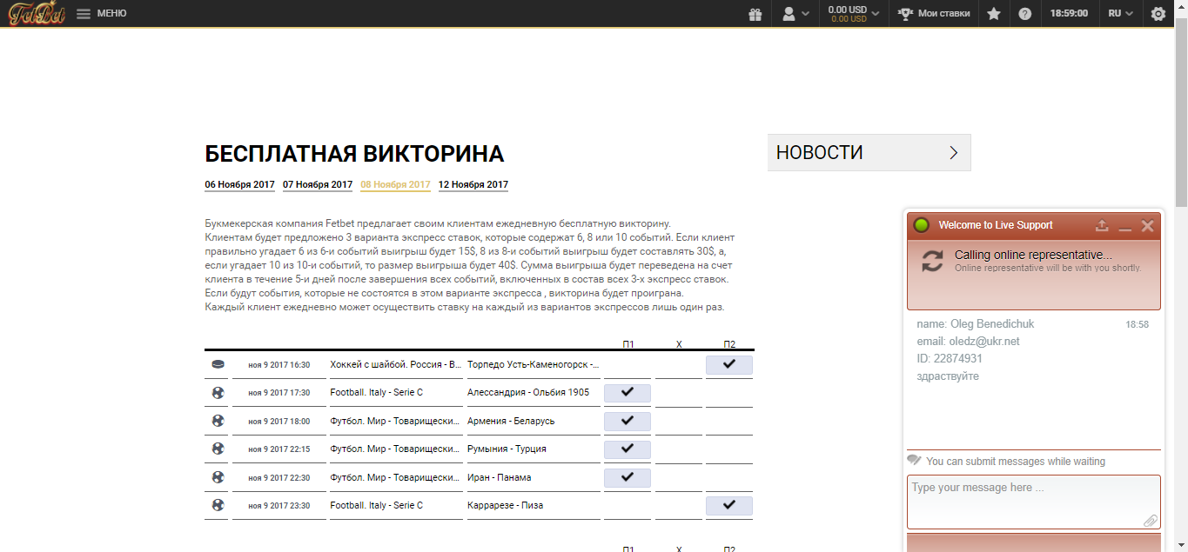Image resolution: width=1188 pixels, height=552 pixels.
Task: Click the chat message input field
Action: pos(1033,502)
